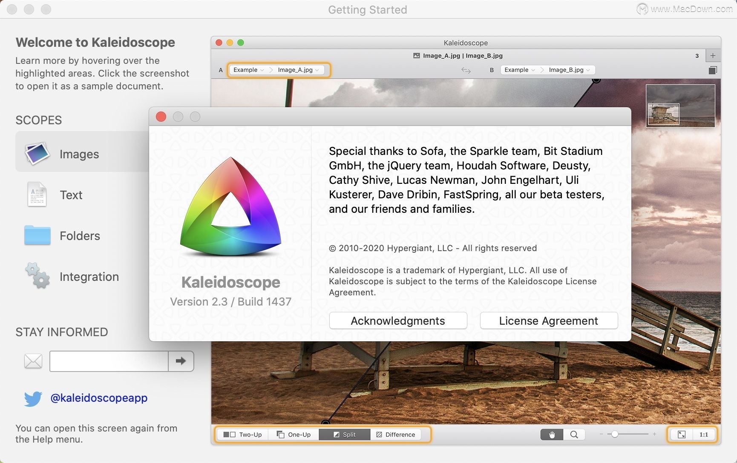Select the Folders scope folder icon
This screenshot has width=737, height=463.
coord(37,235)
